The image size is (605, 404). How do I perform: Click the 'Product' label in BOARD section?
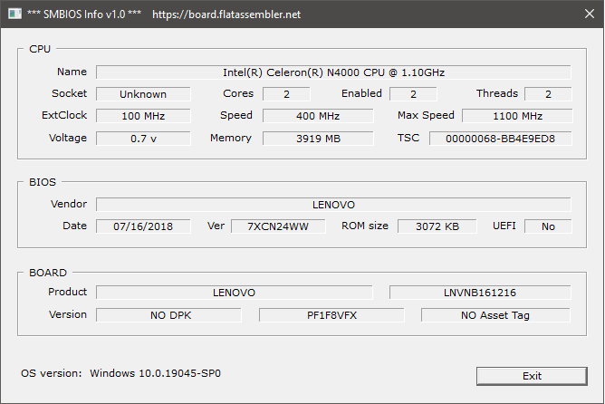click(68, 292)
